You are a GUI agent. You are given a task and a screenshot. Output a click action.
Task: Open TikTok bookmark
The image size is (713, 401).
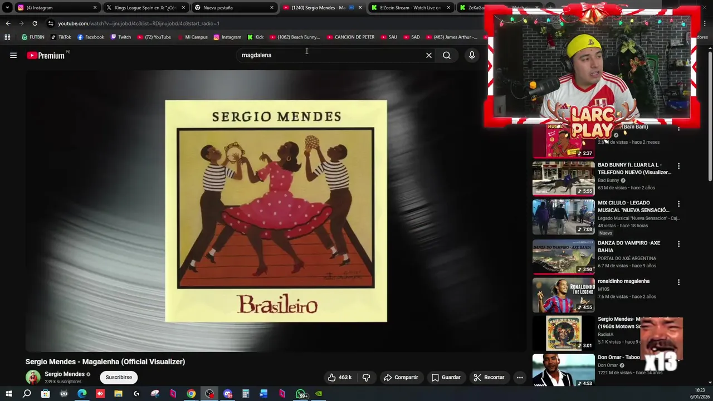click(x=61, y=37)
